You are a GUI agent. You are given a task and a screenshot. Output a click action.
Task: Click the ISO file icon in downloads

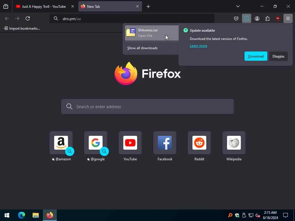pyautogui.click(x=131, y=33)
